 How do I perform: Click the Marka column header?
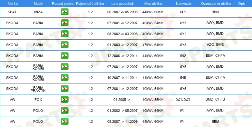pos(13,4)
